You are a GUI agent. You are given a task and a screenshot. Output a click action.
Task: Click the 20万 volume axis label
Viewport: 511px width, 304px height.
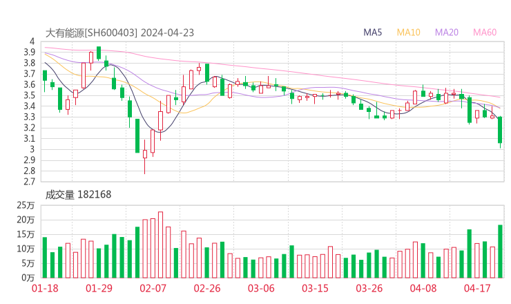pyautogui.click(x=26, y=220)
